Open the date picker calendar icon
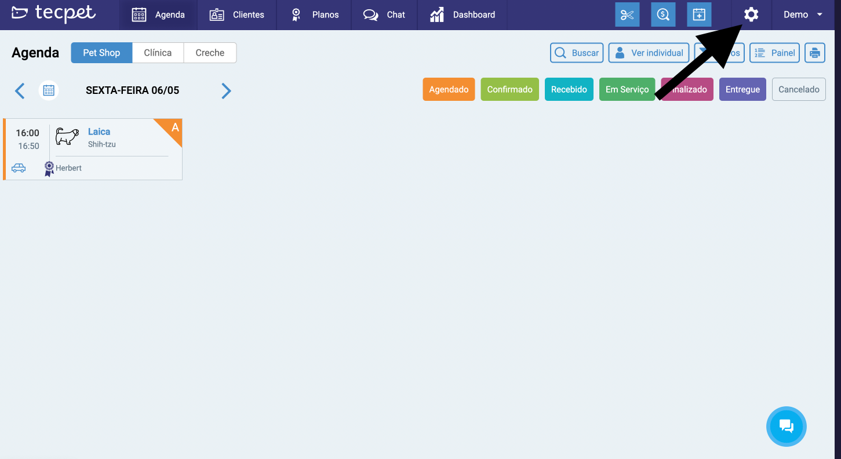Viewport: 841px width, 459px height. coord(49,90)
